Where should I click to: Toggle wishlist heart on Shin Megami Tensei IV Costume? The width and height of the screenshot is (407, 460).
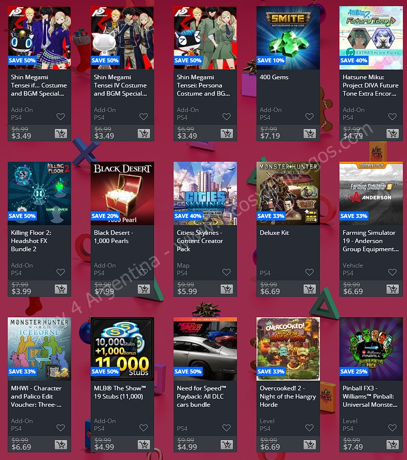pos(143,117)
